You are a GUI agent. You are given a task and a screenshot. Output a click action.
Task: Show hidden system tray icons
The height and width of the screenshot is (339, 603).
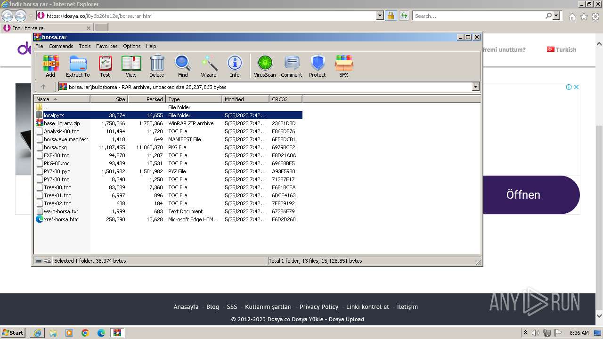coord(525,333)
